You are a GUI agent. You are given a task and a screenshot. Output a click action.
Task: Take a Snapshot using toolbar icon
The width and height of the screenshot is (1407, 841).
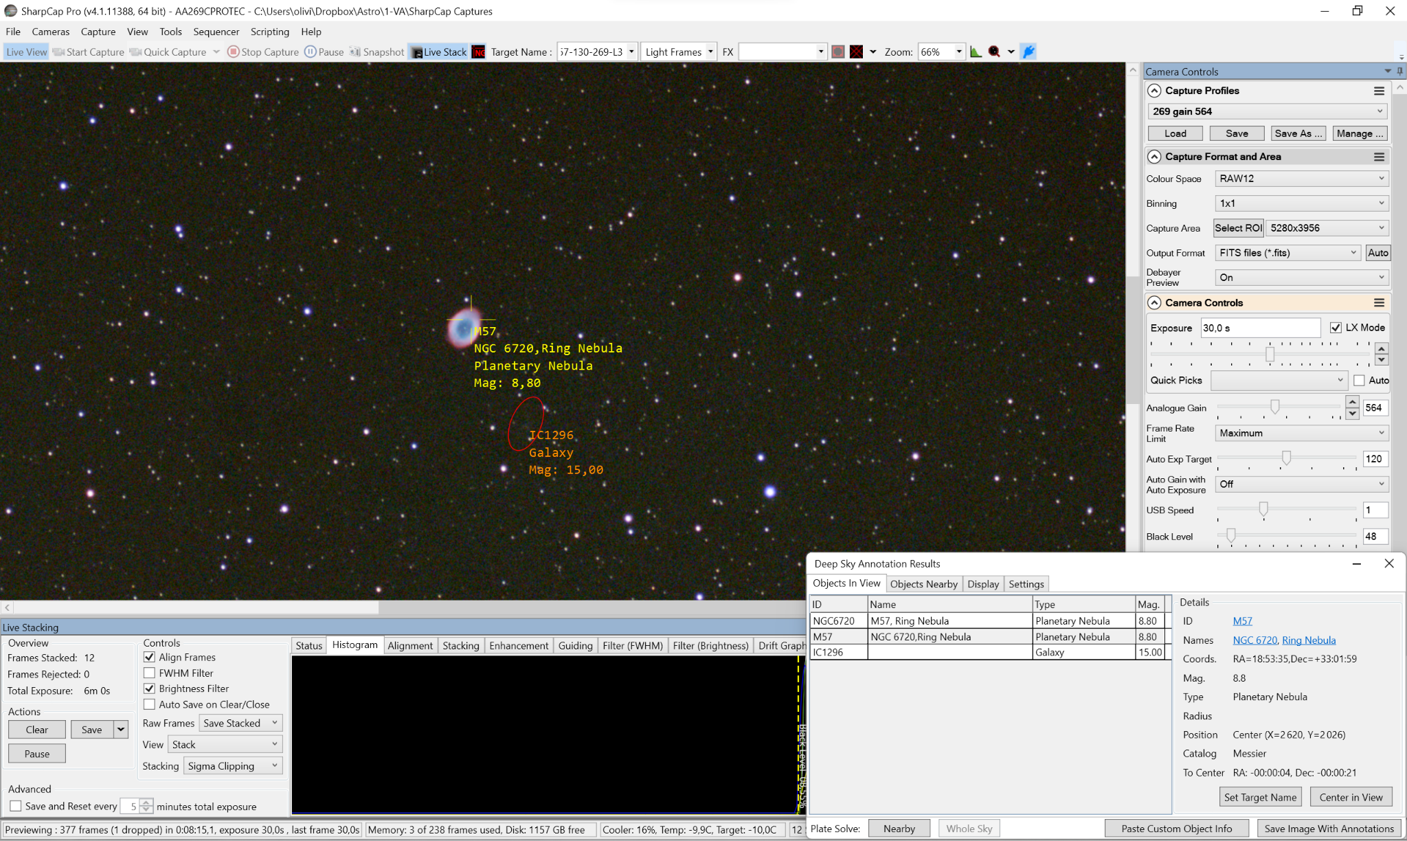[x=354, y=52]
